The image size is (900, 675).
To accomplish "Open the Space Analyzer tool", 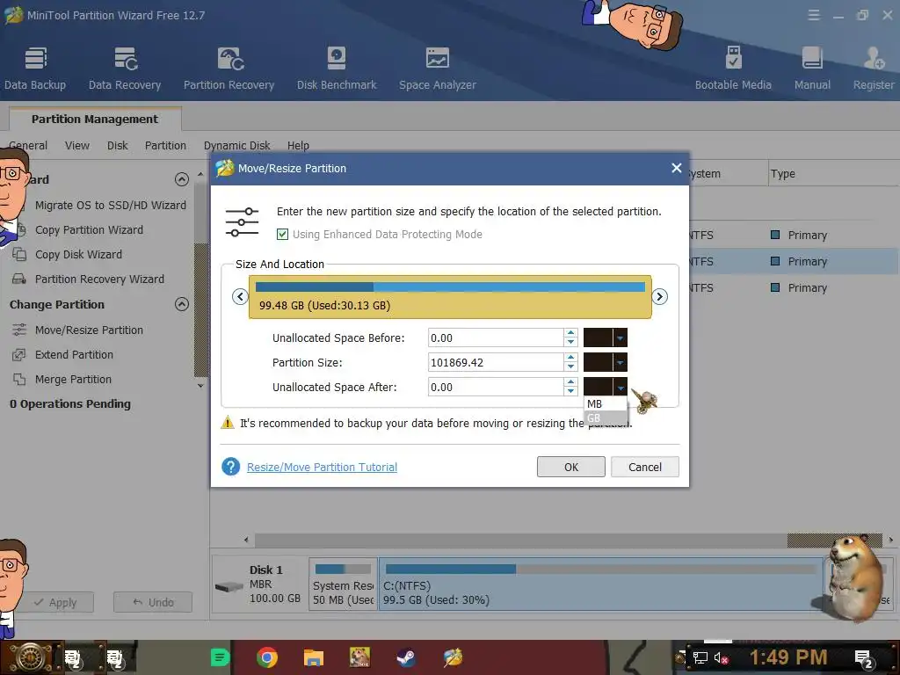I will [x=438, y=68].
